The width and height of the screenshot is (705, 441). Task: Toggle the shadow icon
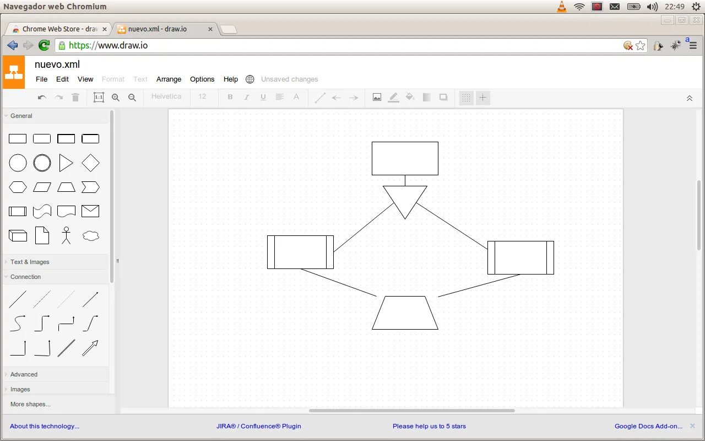click(443, 97)
